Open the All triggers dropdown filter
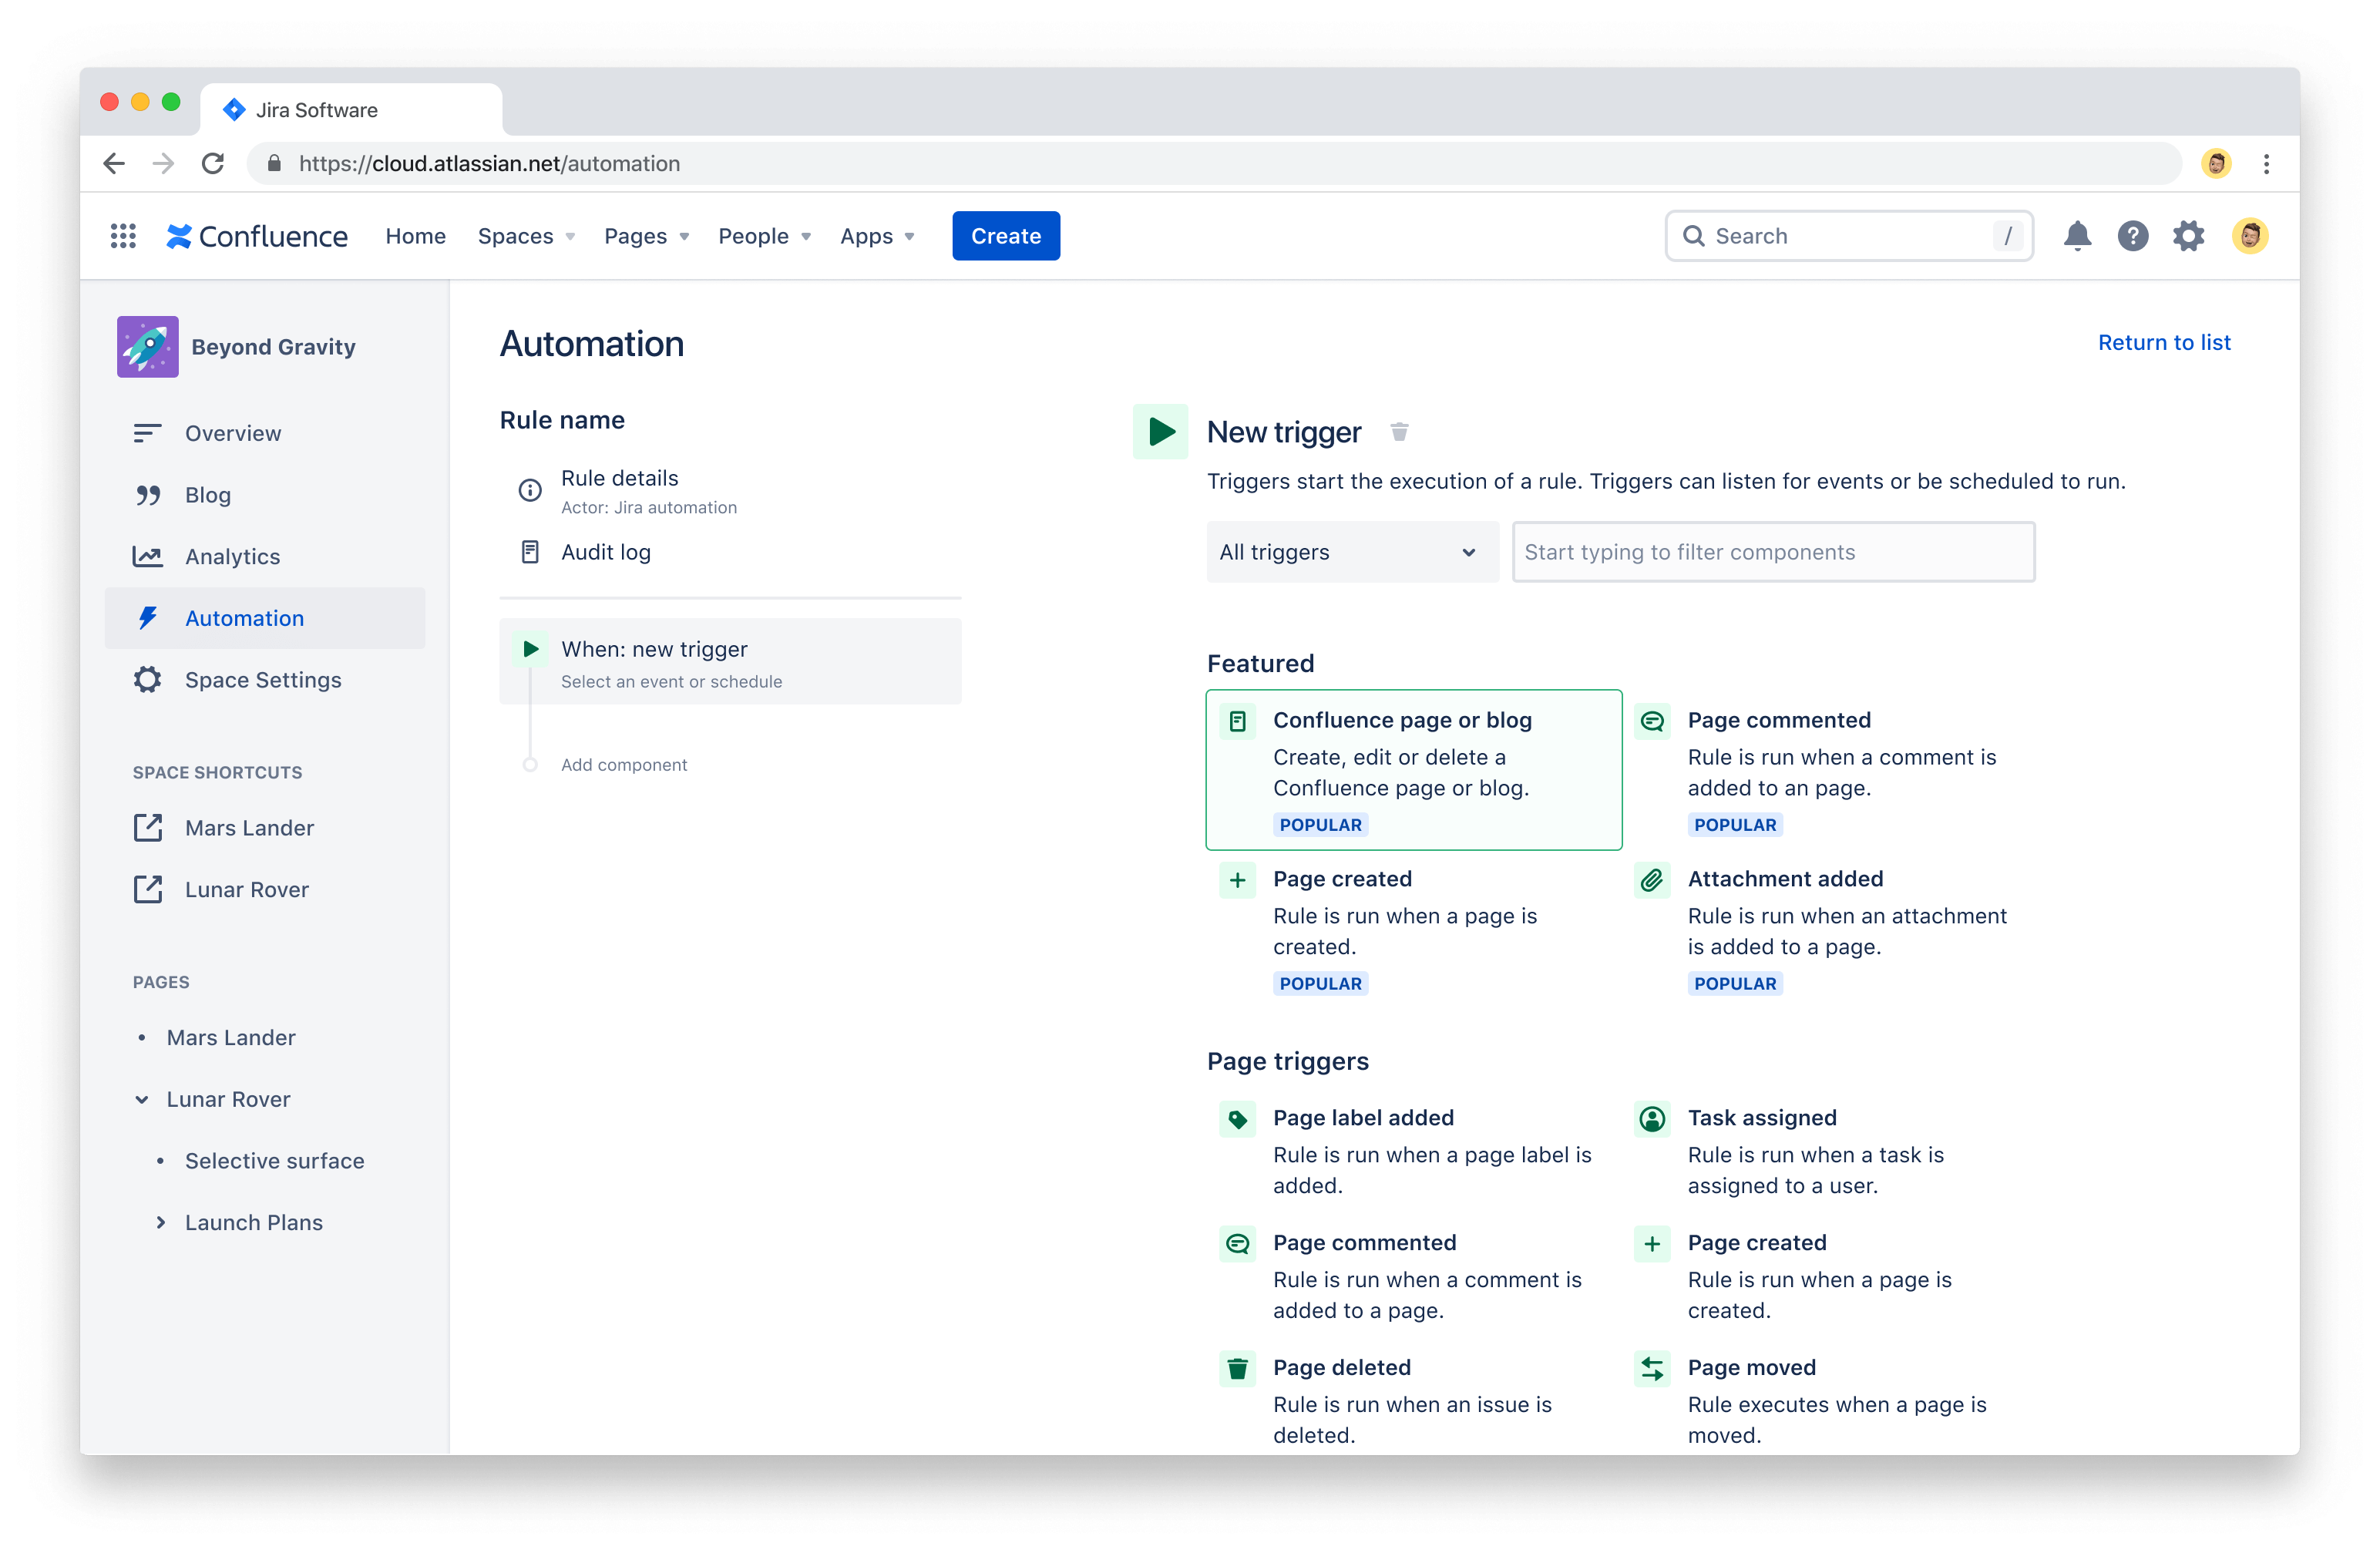The height and width of the screenshot is (1560, 2380). [x=1351, y=552]
